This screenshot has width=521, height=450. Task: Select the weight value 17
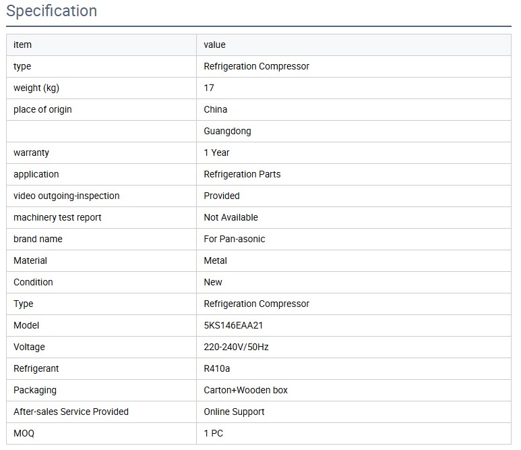point(209,88)
